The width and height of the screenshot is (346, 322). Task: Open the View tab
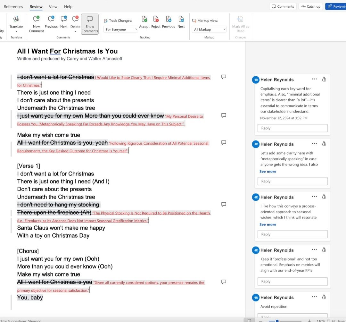[53, 7]
